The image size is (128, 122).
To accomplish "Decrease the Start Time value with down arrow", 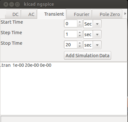I will point(80,25).
